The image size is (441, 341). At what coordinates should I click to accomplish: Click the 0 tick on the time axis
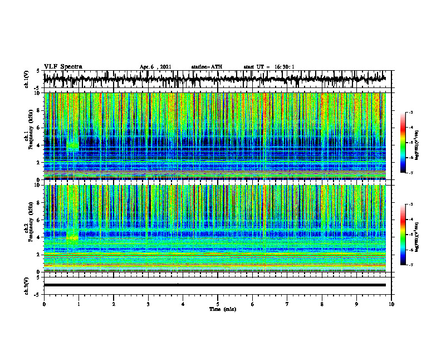tap(44, 304)
